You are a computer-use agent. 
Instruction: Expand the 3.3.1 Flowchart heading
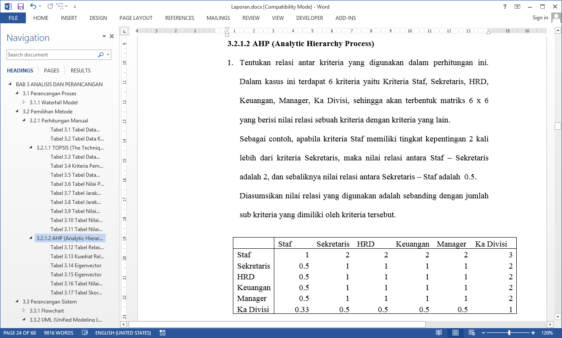click(24, 310)
